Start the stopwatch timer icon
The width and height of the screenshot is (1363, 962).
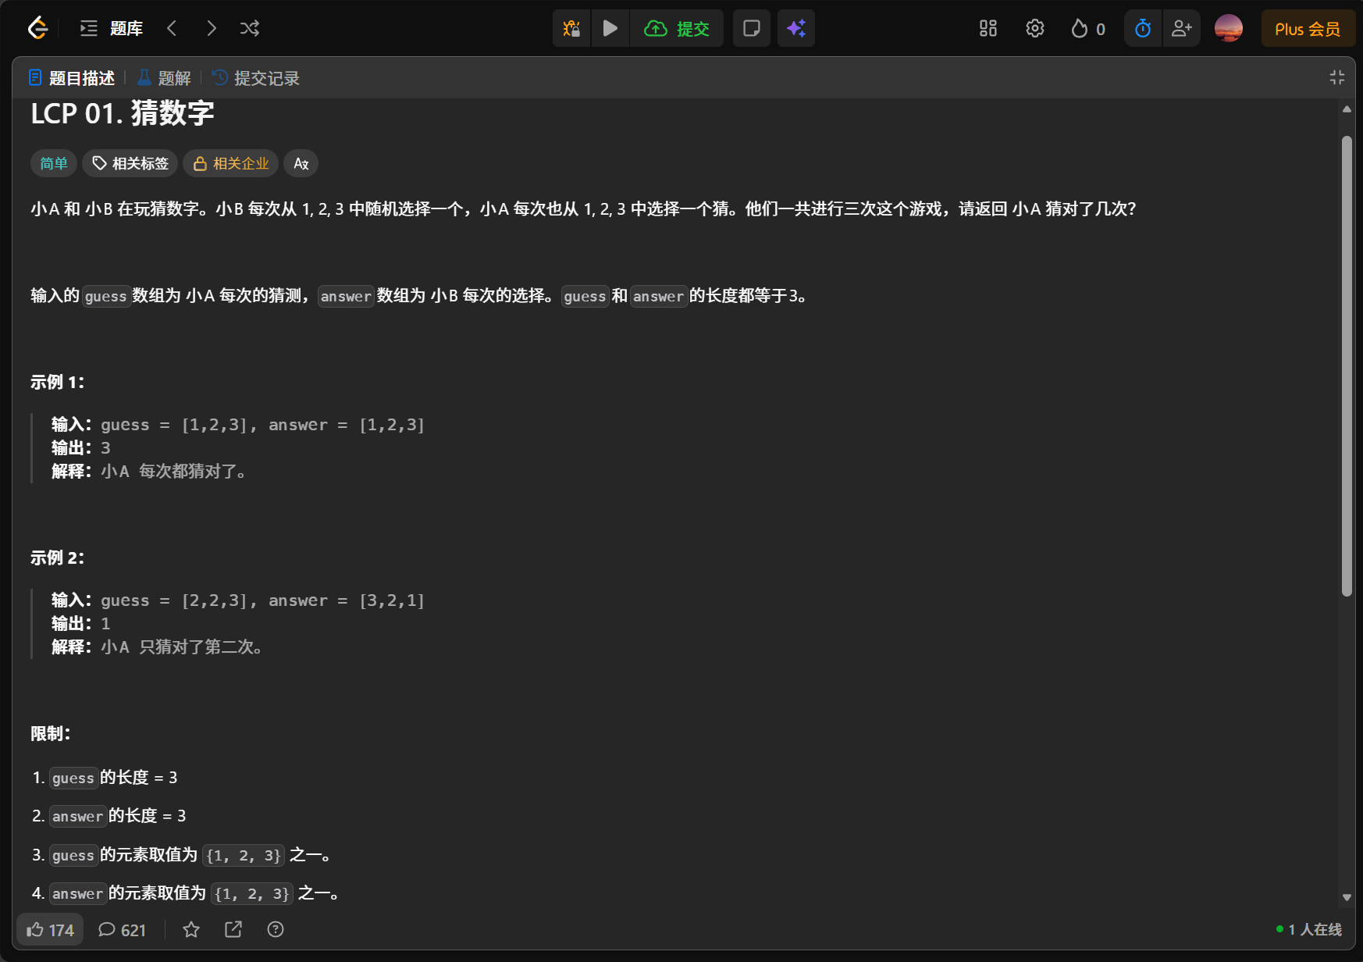(1143, 29)
